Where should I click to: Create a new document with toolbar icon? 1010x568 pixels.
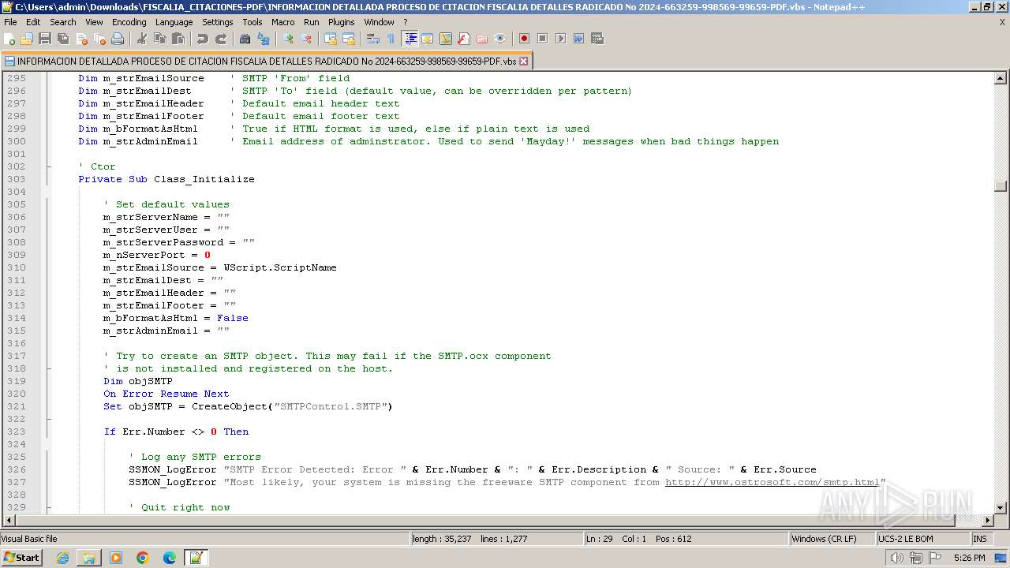[x=10, y=39]
